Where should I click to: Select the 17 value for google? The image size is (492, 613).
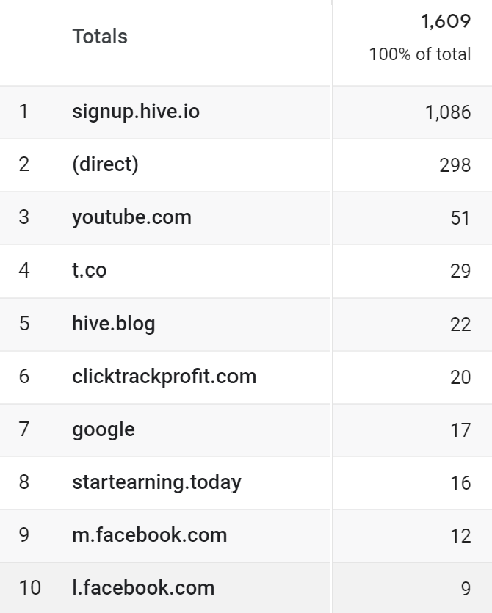[x=460, y=430]
